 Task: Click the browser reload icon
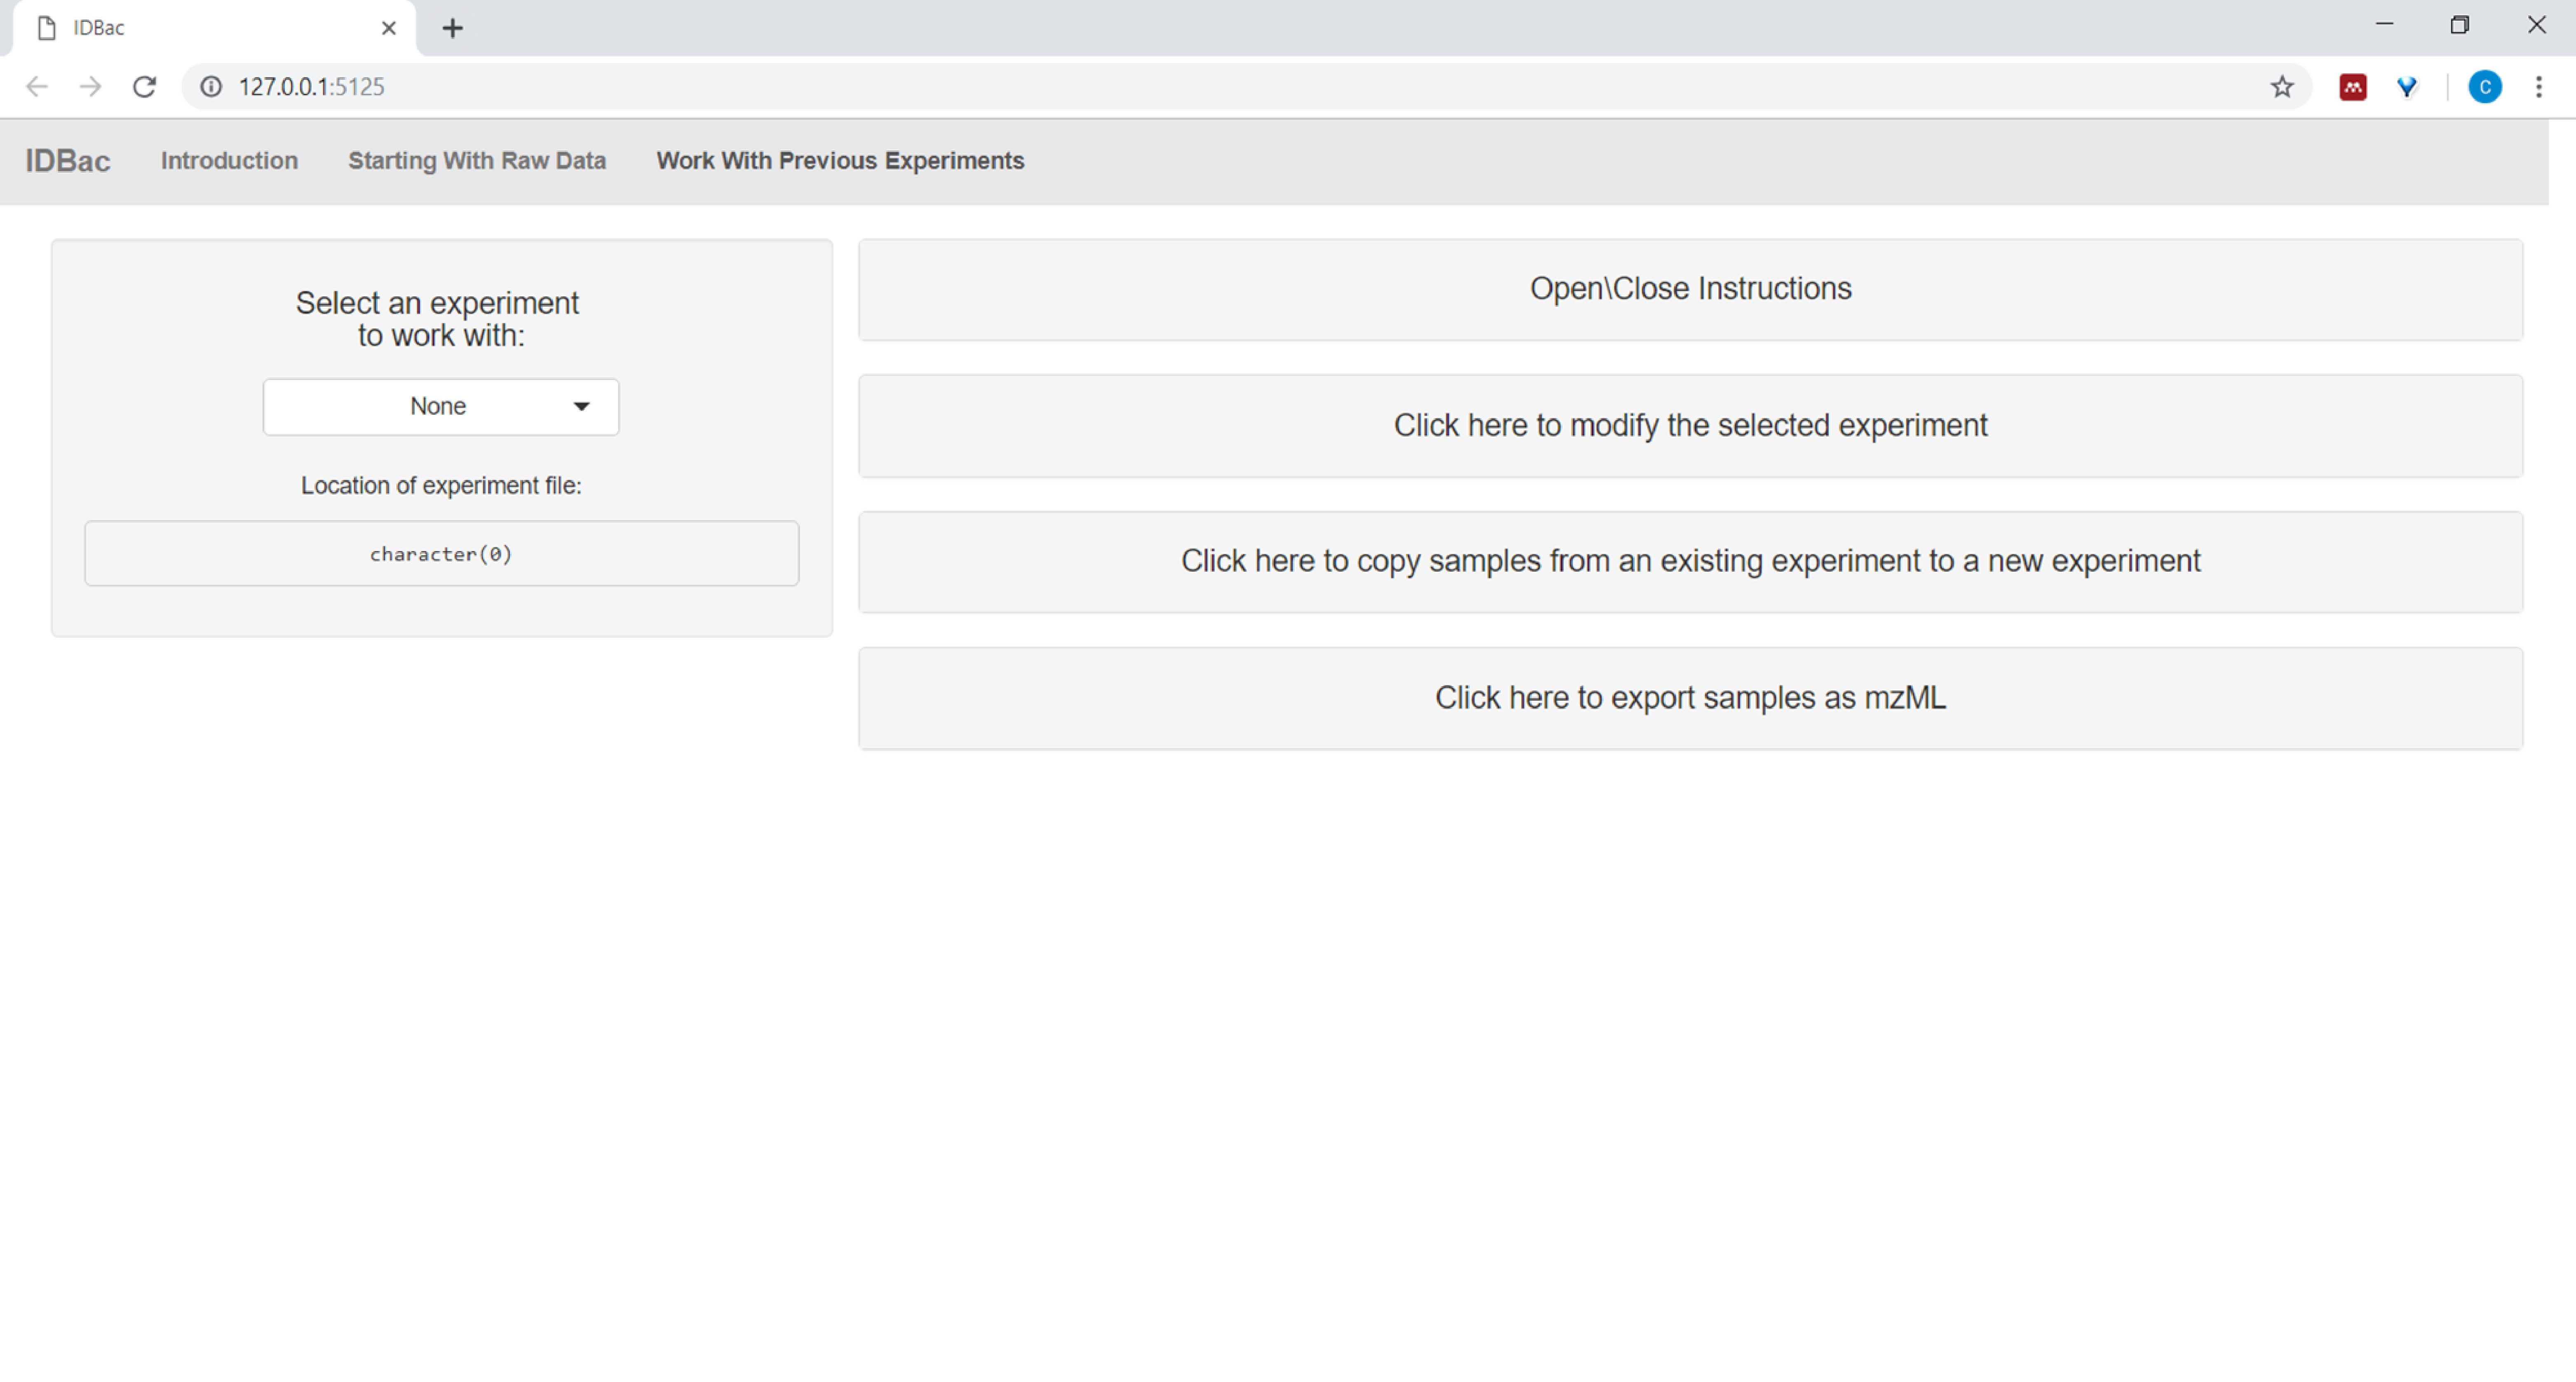click(144, 87)
